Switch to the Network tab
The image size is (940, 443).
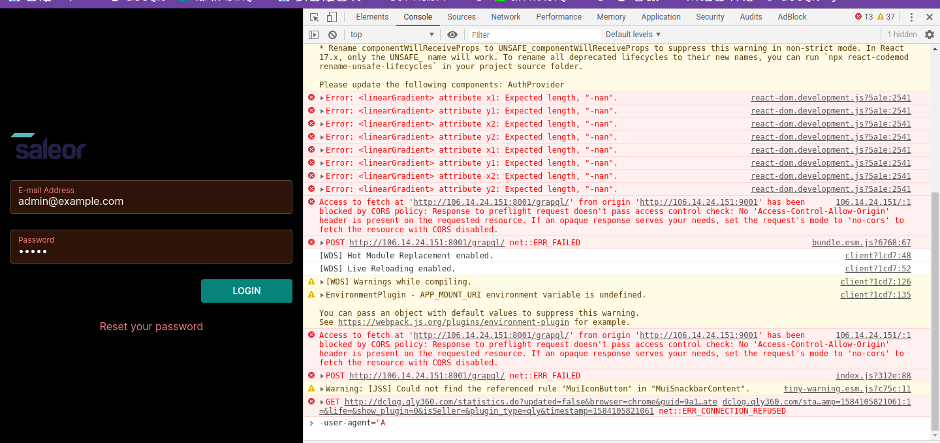506,17
